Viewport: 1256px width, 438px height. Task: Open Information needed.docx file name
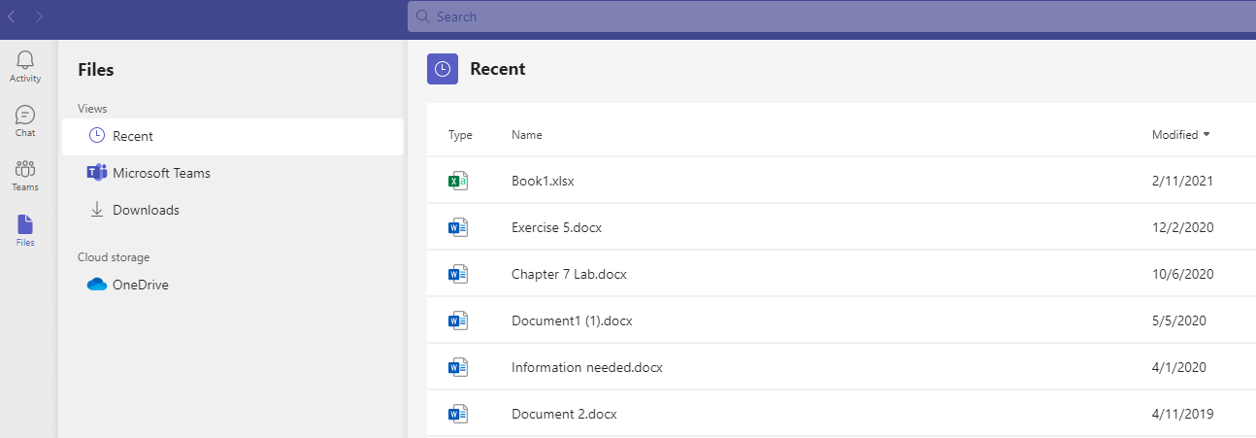587,367
